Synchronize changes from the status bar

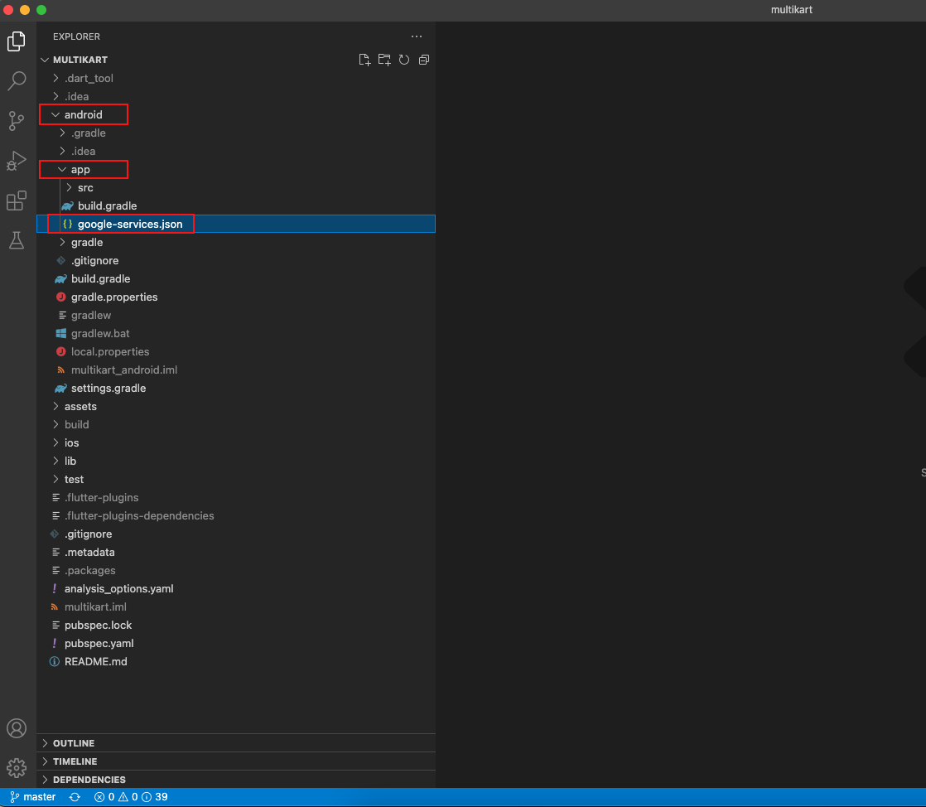75,797
